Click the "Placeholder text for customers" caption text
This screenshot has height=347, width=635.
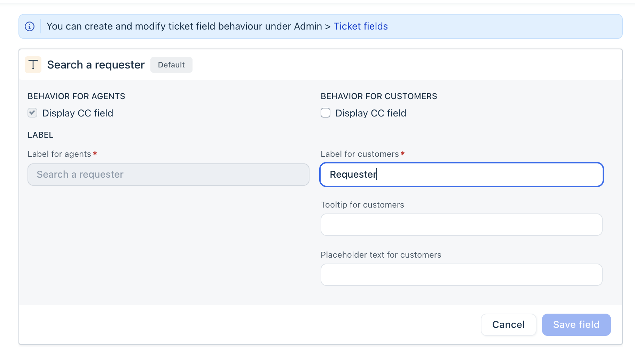tap(381, 255)
